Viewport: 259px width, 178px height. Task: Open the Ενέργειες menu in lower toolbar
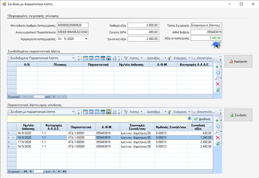click(180, 112)
